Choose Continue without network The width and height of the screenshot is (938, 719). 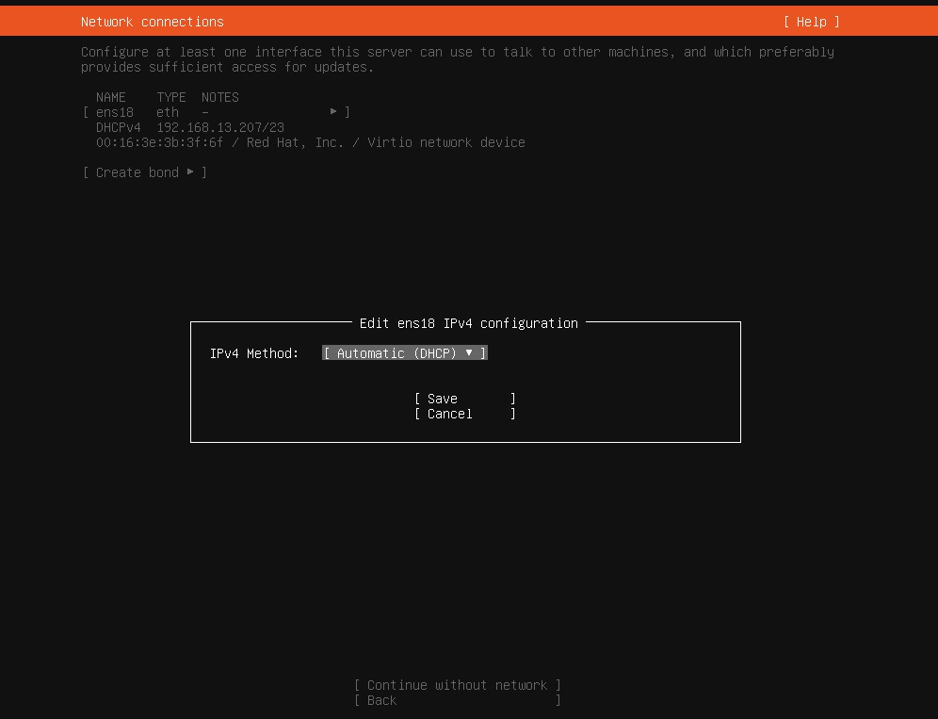pos(457,685)
